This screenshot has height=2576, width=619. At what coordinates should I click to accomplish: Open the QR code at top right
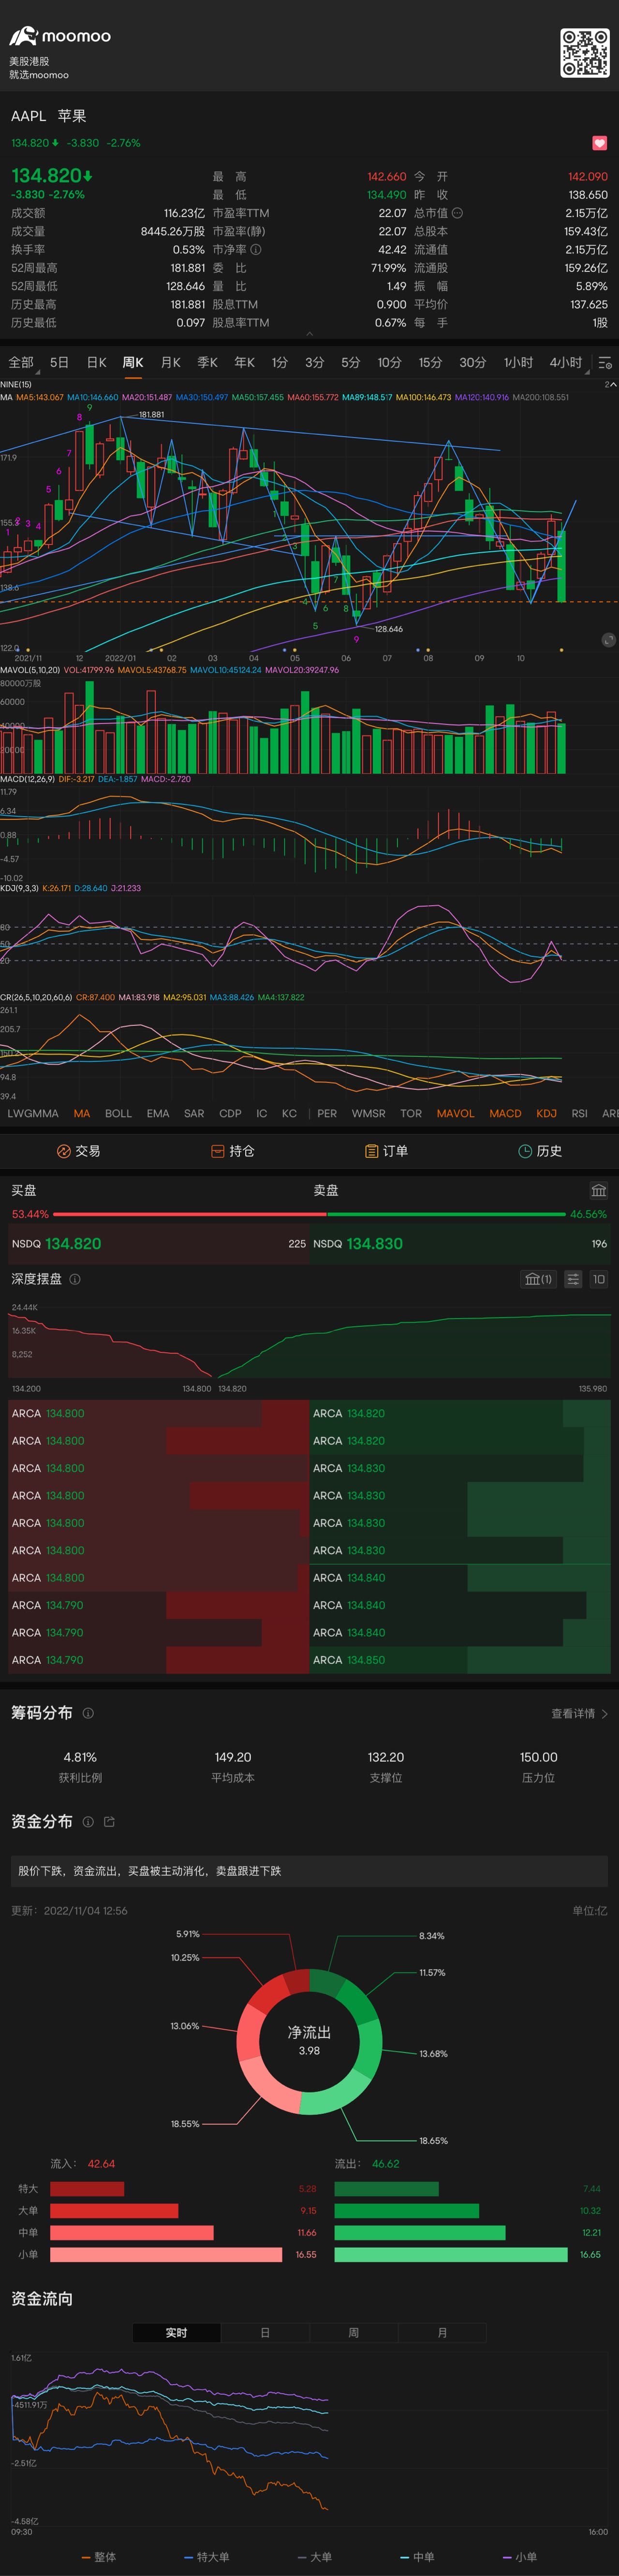[584, 53]
